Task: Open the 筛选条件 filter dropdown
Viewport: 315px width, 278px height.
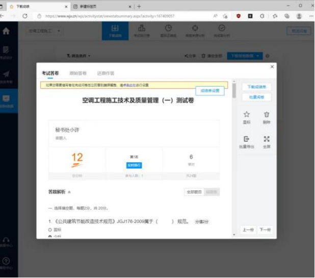Action: point(78,56)
